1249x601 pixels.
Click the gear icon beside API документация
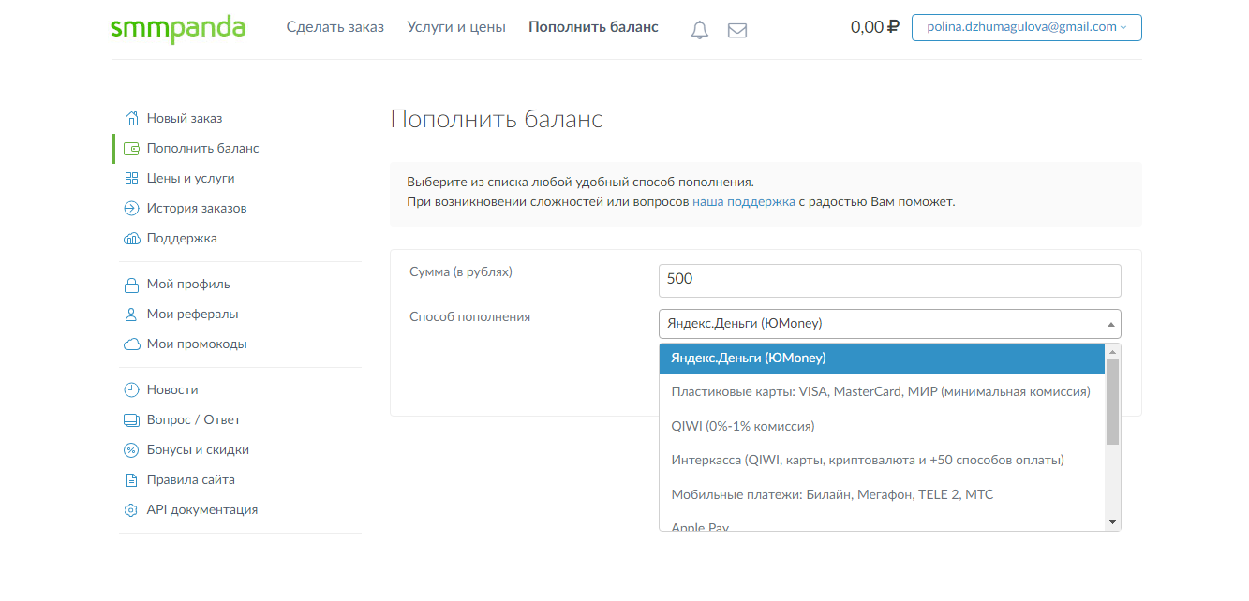coord(131,510)
